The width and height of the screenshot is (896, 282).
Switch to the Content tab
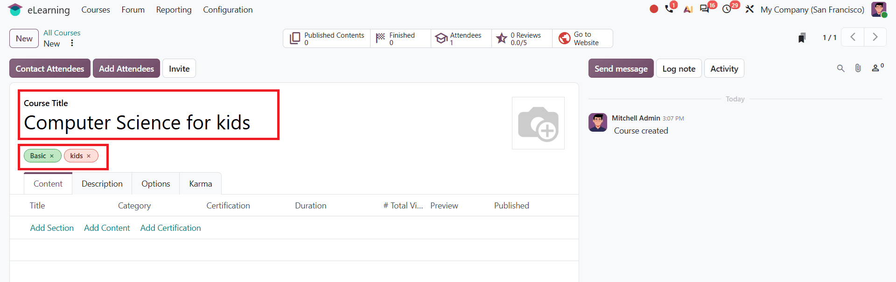tap(48, 184)
